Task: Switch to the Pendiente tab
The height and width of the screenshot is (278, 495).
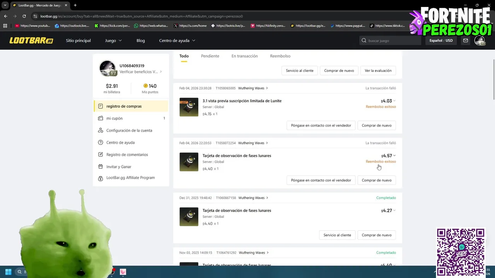Action: tap(210, 56)
